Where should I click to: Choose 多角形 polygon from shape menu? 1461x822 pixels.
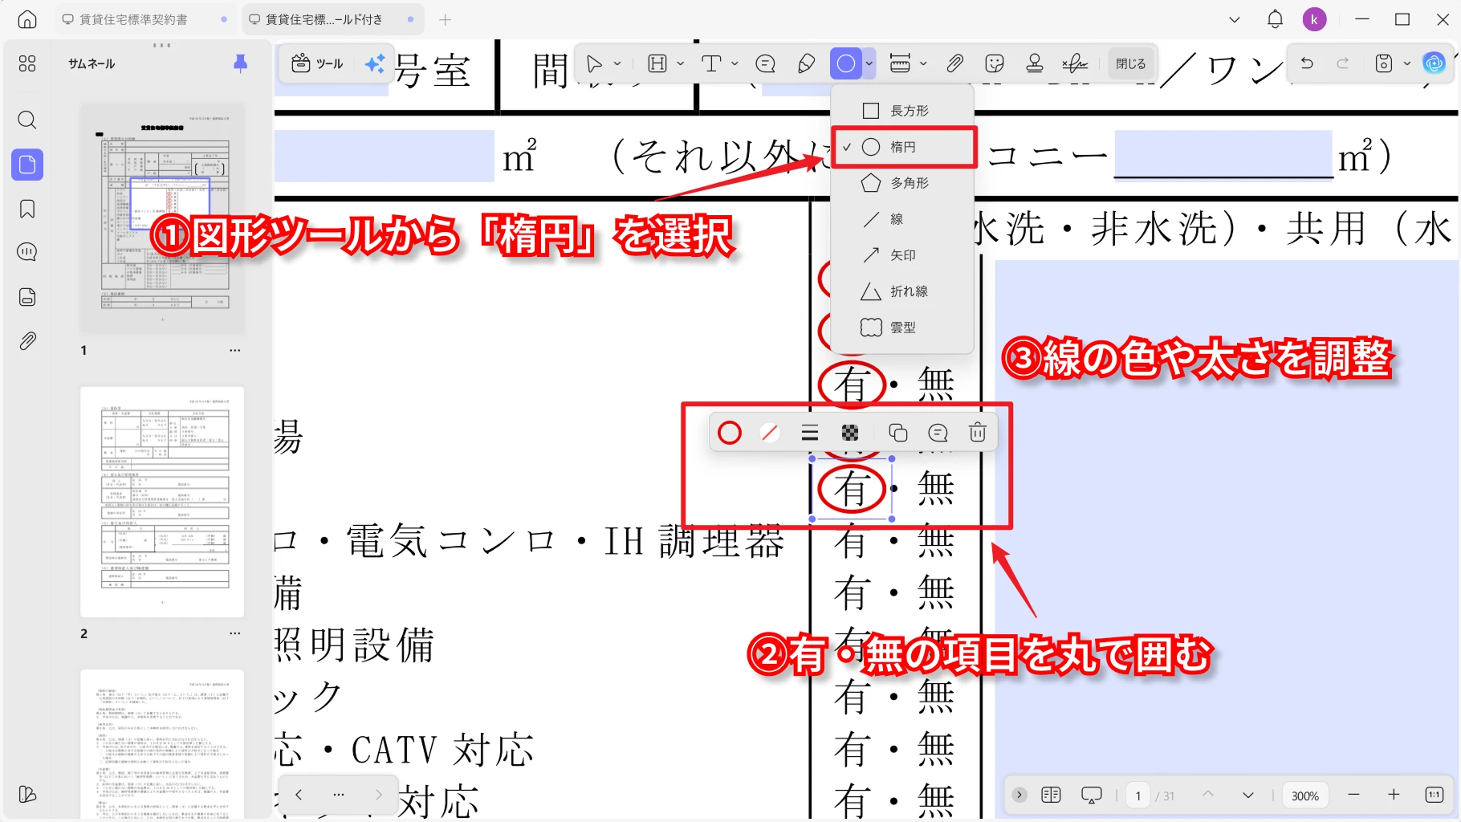point(902,183)
